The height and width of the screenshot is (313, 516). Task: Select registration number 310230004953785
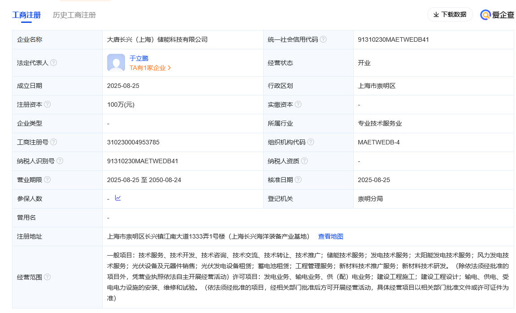coord(133,142)
